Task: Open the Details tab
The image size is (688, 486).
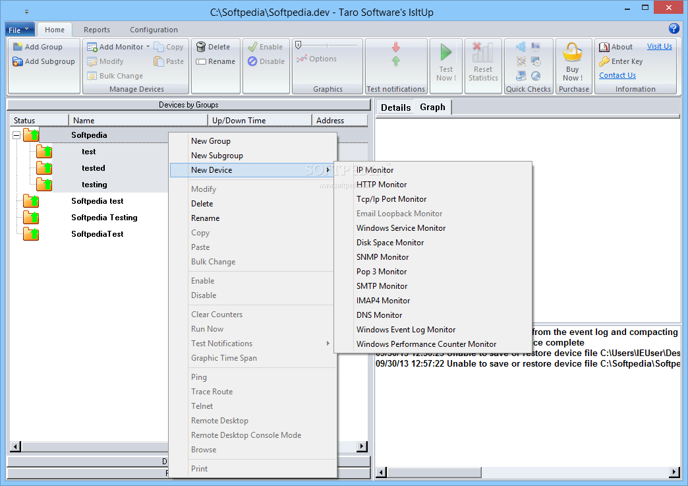Action: 395,107
